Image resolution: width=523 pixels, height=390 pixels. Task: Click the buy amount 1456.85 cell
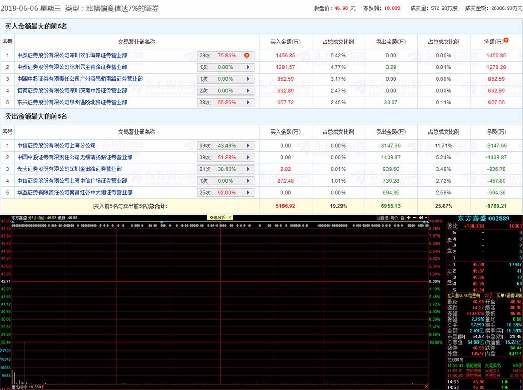point(286,56)
